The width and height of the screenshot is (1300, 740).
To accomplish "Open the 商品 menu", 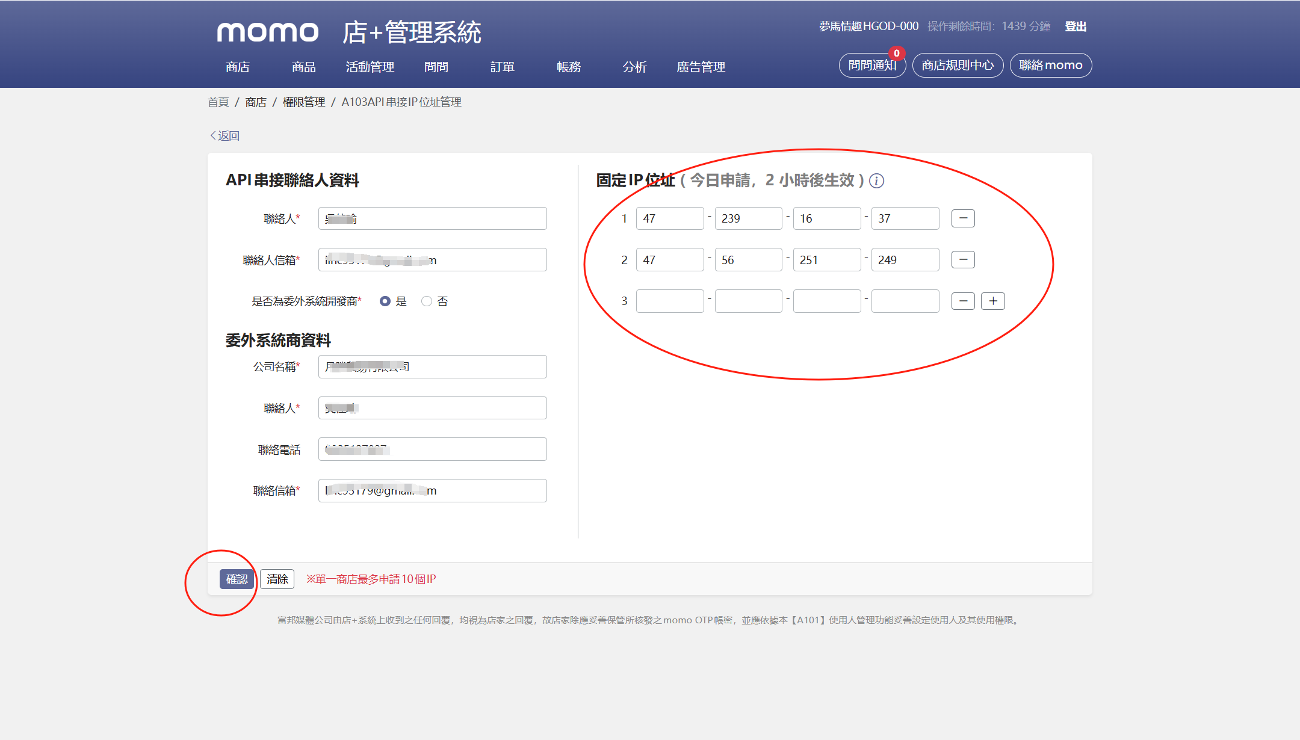I will (x=304, y=67).
